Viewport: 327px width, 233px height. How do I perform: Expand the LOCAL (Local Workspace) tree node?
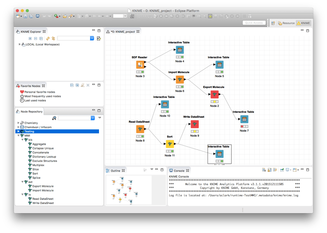(x=19, y=44)
